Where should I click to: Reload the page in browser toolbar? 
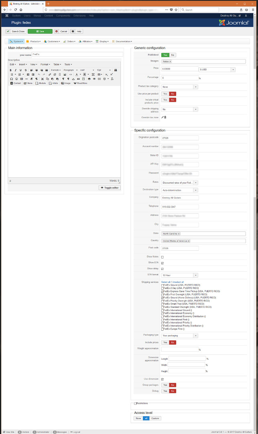coord(16,10)
